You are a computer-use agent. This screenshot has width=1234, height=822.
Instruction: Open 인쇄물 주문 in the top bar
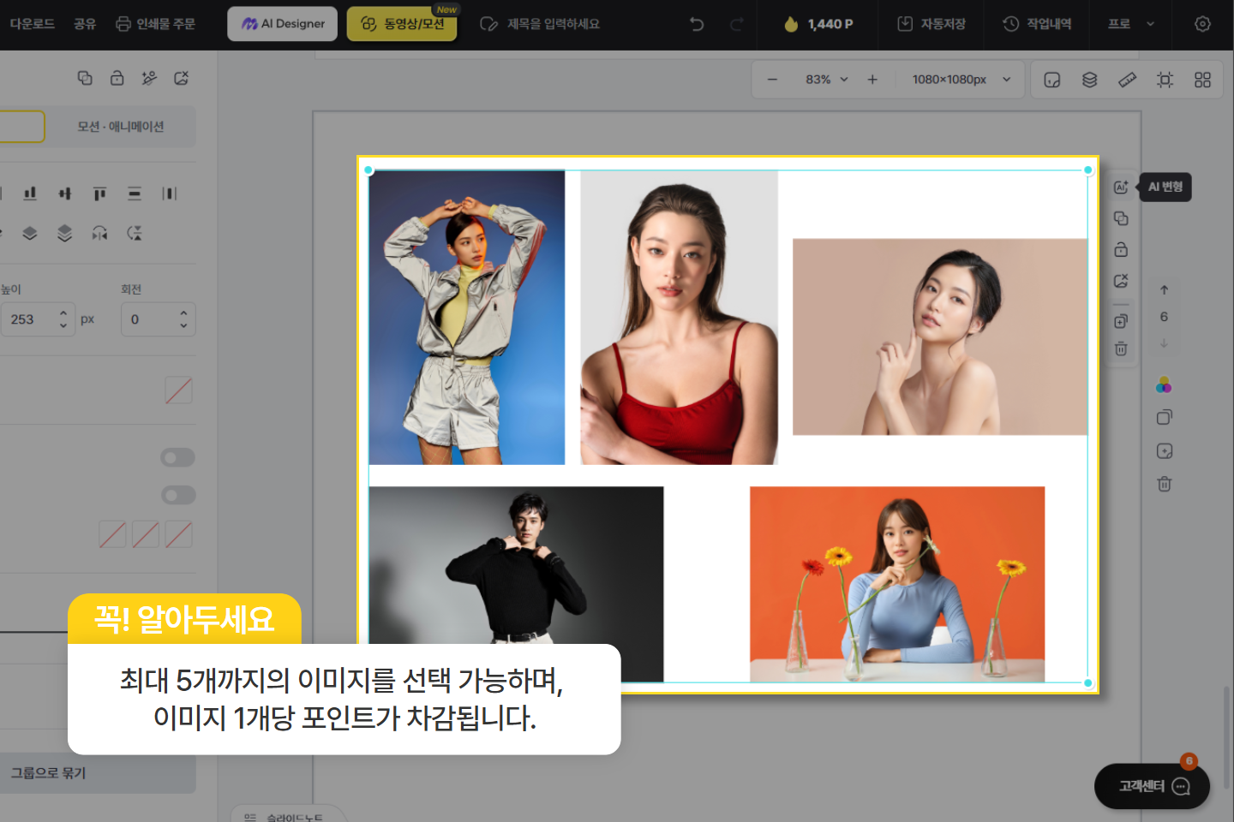coord(156,24)
